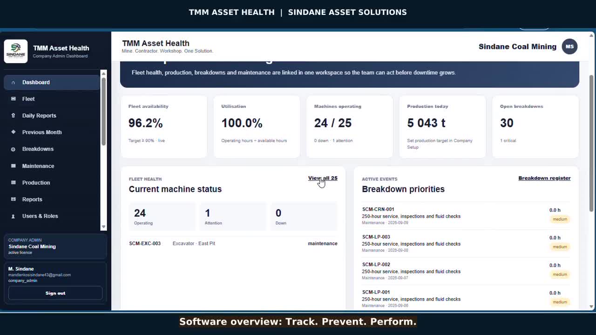Click the 1 Attention status tile
Screen dimensions: 596x335
[233, 217]
